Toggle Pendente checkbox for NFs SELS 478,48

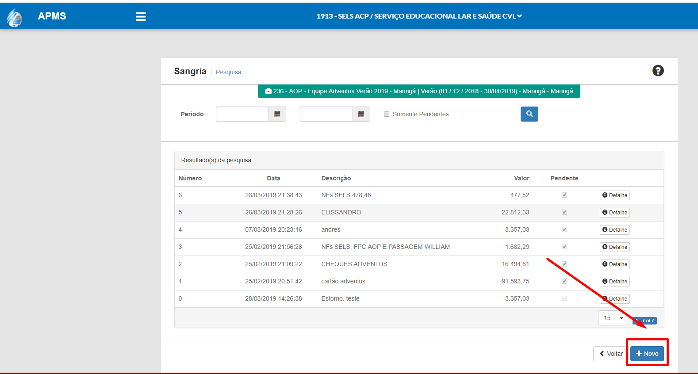tap(564, 195)
